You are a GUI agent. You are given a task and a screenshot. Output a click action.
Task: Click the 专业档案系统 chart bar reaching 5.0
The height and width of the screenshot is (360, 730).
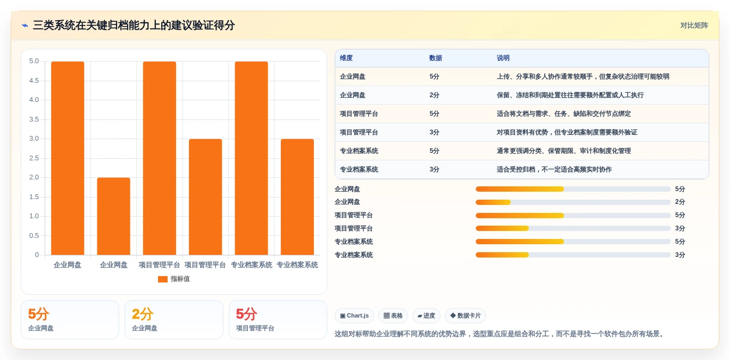(x=251, y=158)
